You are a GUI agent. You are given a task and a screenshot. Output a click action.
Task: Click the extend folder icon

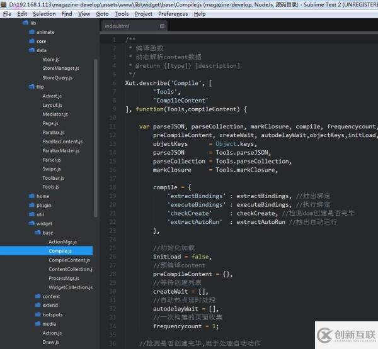pyautogui.click(x=38, y=305)
